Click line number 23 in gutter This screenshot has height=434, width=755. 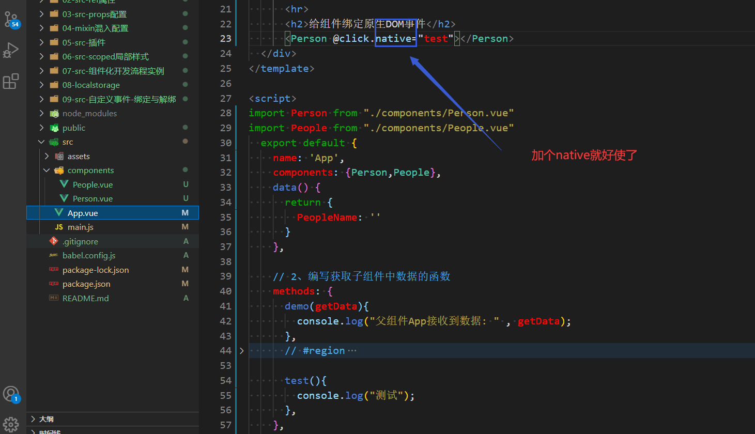(x=226, y=38)
